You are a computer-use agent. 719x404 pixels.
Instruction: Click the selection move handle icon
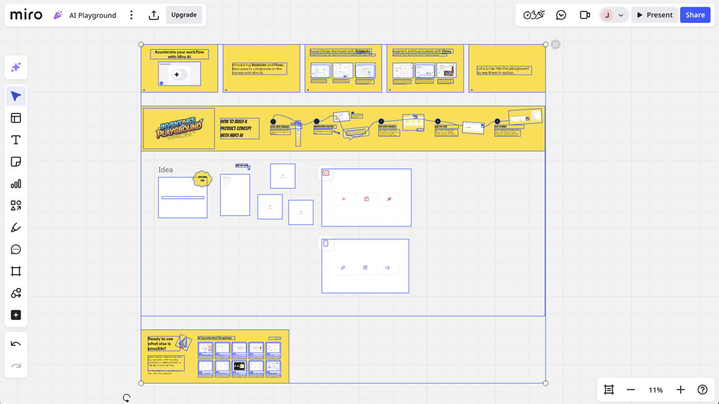coord(556,44)
